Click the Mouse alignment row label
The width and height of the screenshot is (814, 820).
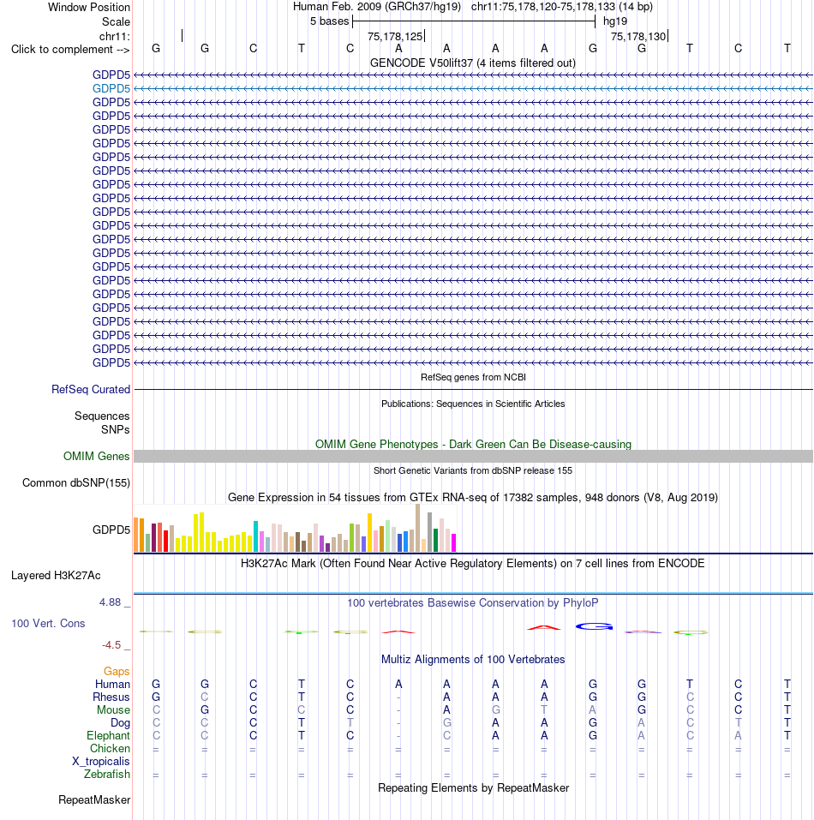[x=113, y=709]
